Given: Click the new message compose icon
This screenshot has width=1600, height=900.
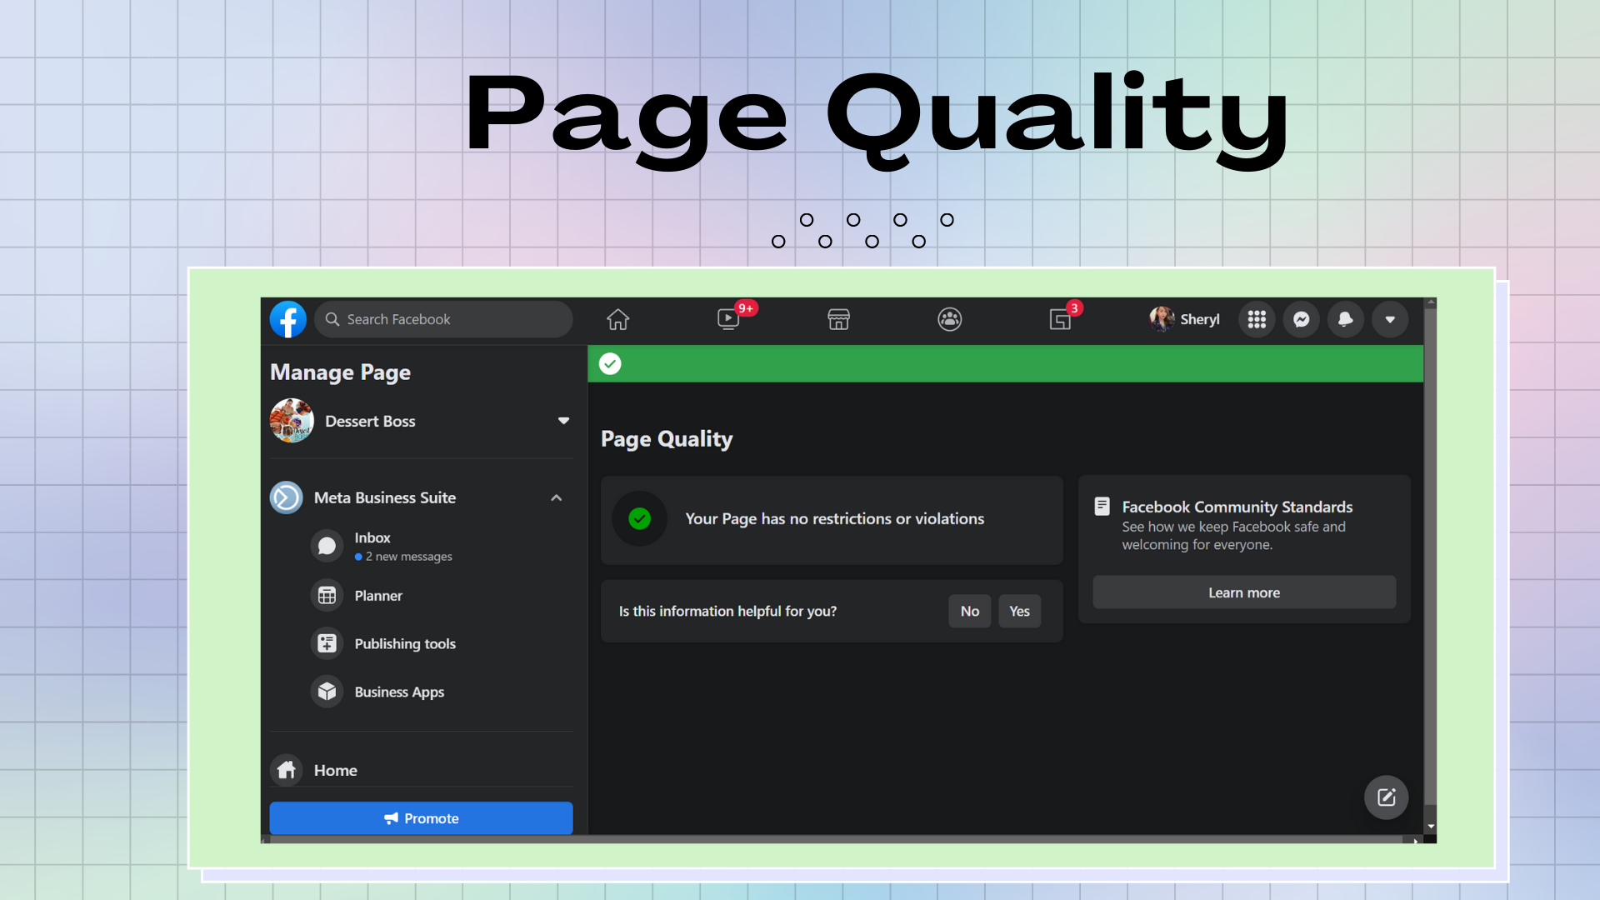Looking at the screenshot, I should 1386,797.
